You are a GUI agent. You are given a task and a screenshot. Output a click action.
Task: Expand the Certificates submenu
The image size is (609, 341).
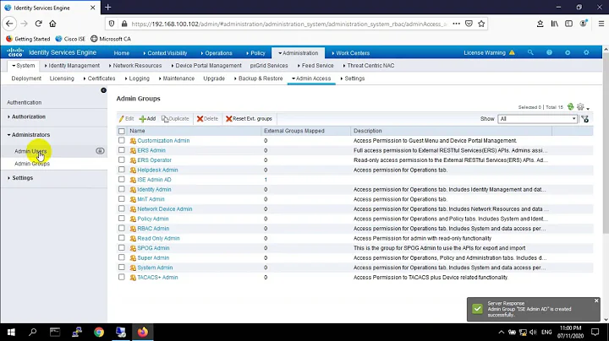click(100, 78)
